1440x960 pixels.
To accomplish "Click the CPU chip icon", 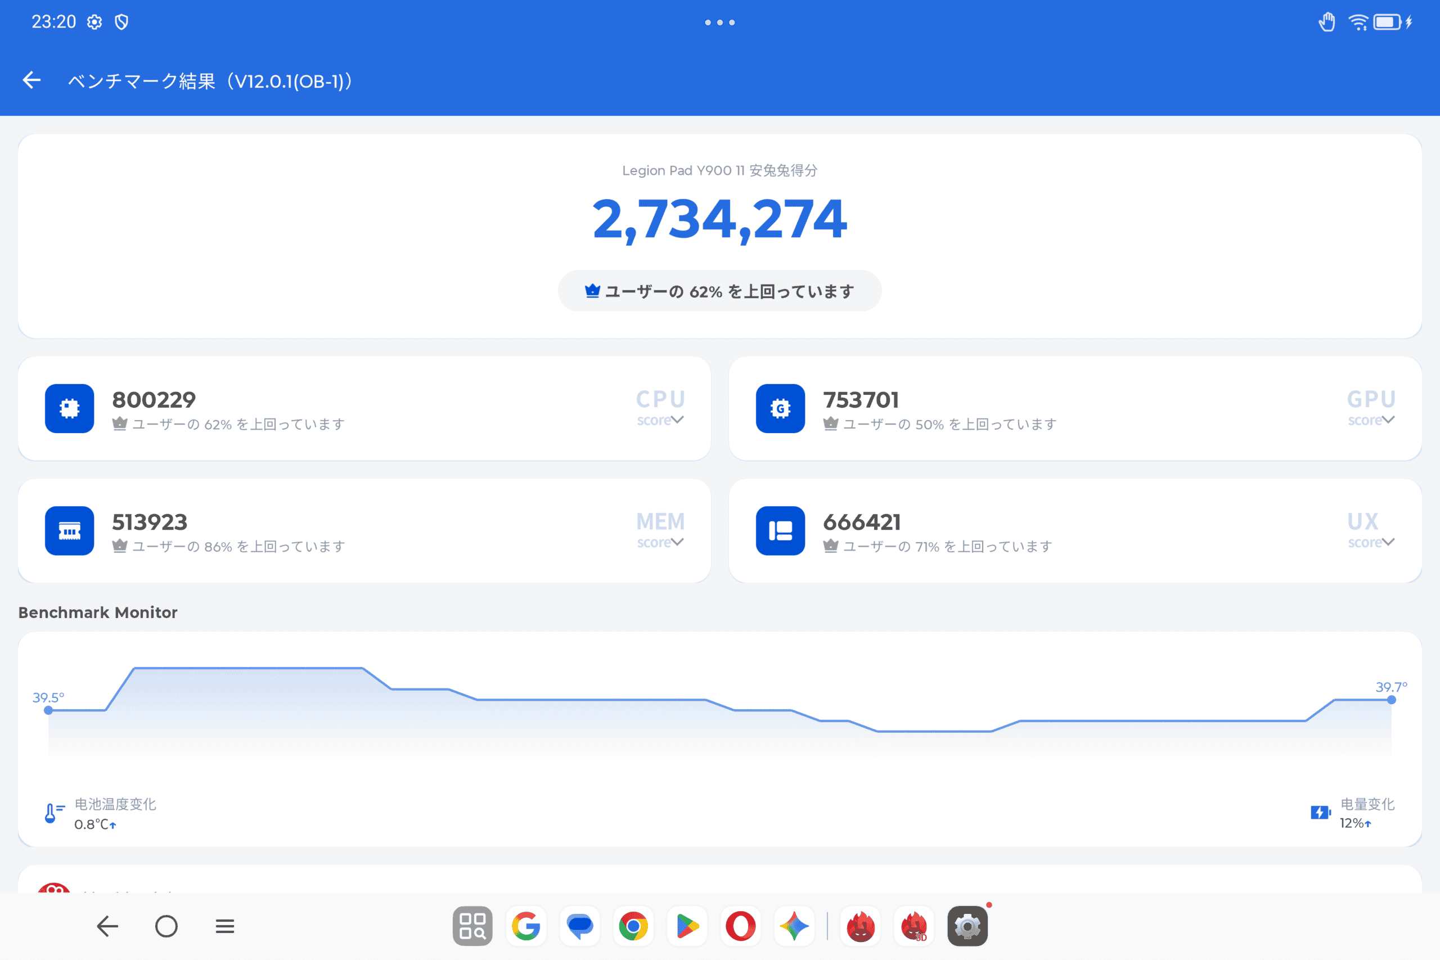I will (69, 408).
